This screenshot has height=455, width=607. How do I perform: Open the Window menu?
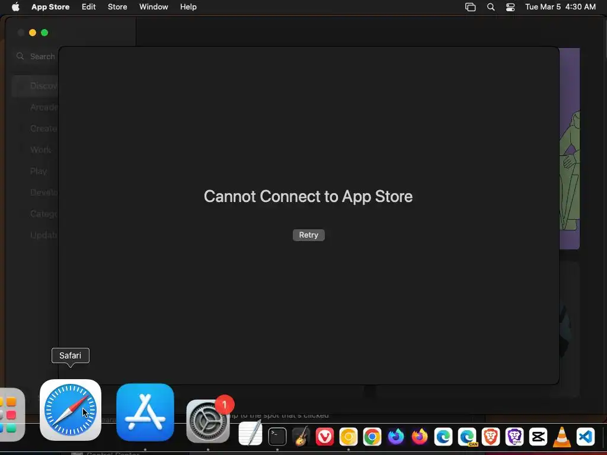[x=154, y=7]
